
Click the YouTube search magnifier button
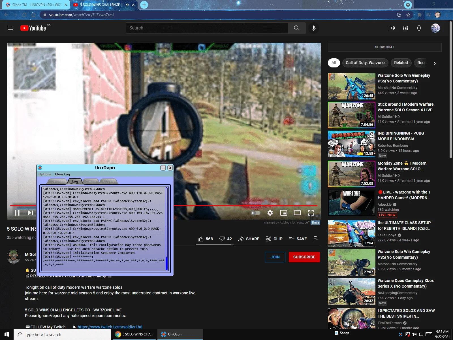coord(296,28)
